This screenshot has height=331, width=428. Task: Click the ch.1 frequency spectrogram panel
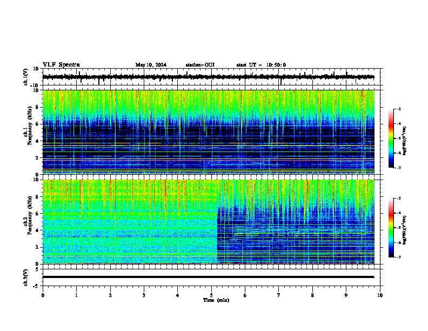(x=209, y=132)
